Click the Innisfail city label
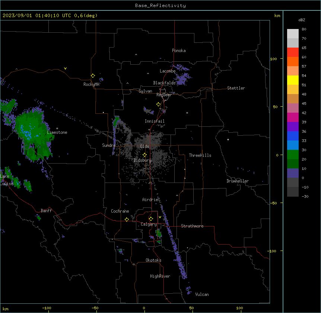321x313 pixels. tap(155, 121)
